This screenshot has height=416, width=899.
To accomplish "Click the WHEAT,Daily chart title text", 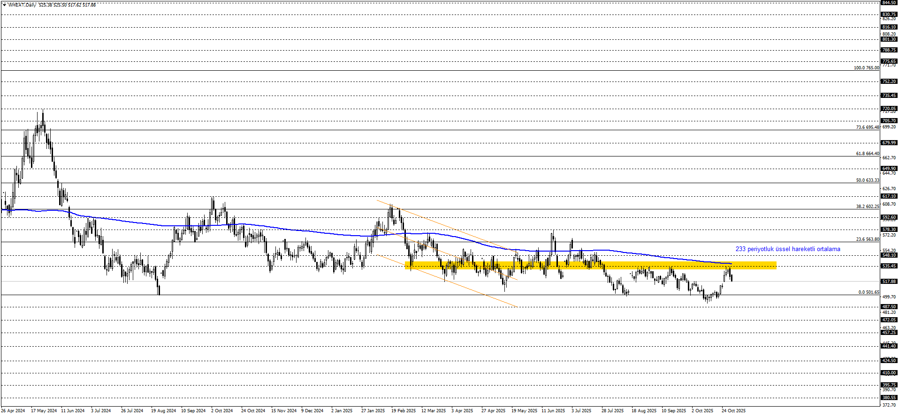I will point(23,5).
